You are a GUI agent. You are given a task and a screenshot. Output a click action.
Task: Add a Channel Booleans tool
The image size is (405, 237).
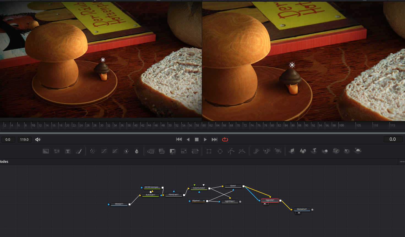point(162,151)
